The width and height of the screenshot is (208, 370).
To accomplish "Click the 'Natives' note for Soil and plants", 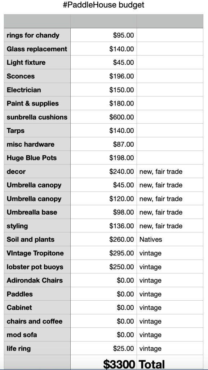I will click(x=151, y=240).
